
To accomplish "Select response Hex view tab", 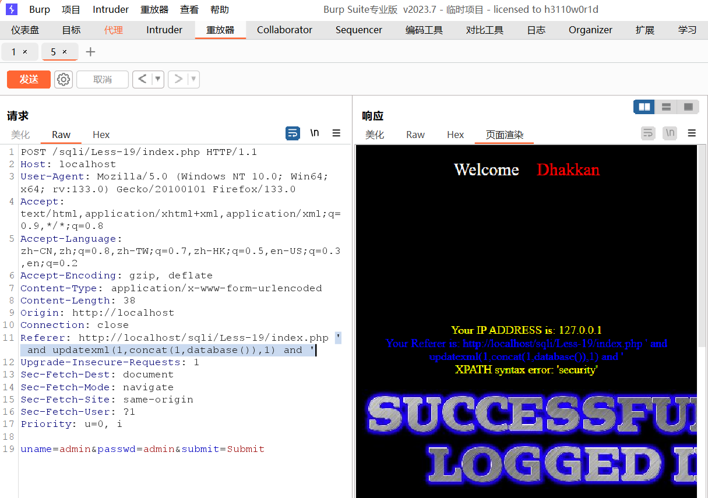I will point(456,135).
